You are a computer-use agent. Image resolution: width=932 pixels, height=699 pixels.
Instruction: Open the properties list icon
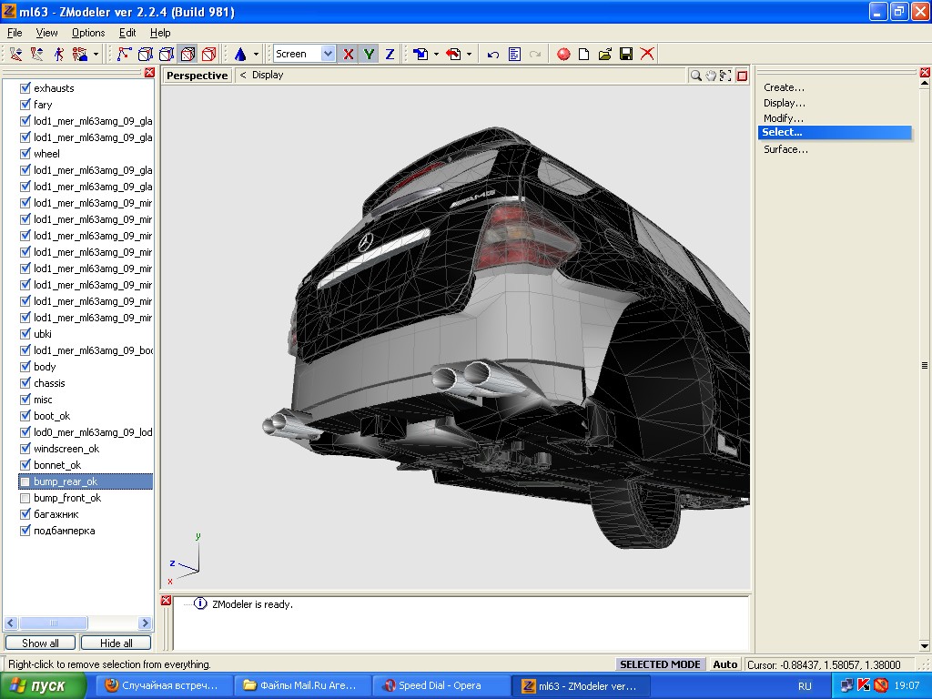[515, 54]
